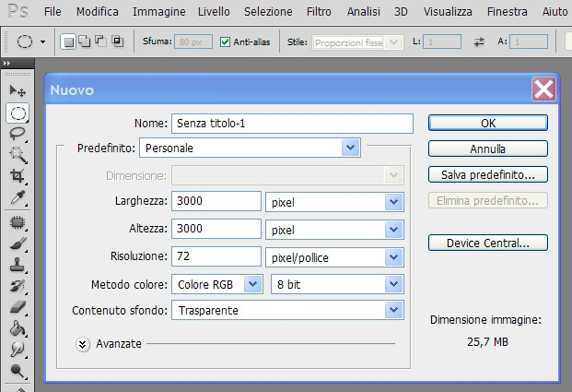Open tool preset picker arrow
Screen dimensions: 572x392
43,42
